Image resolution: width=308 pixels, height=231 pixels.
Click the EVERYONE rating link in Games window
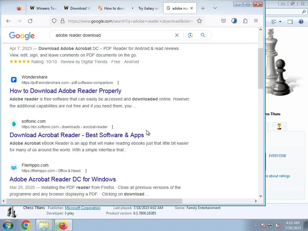click(277, 156)
